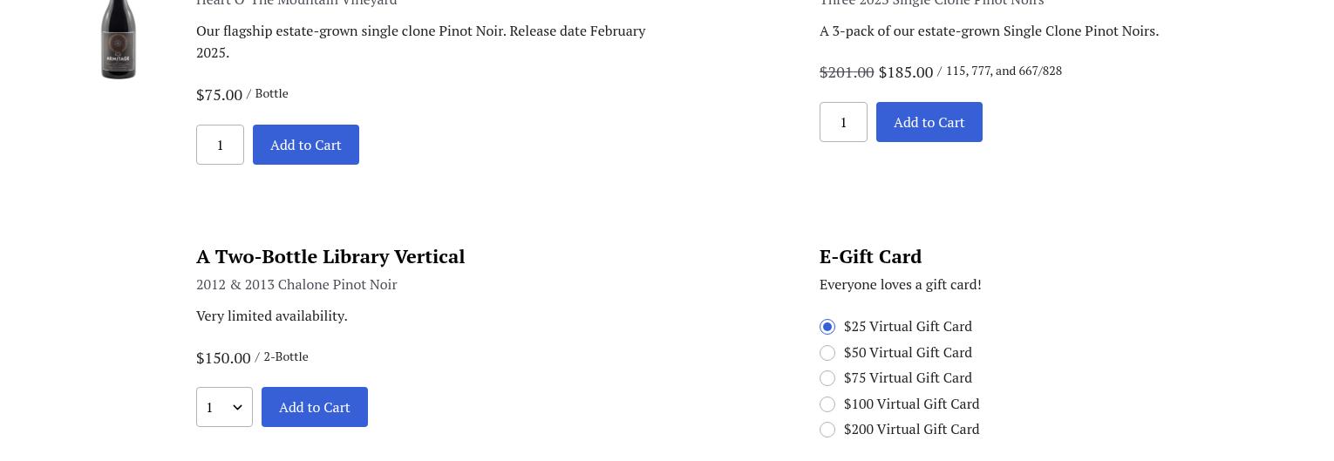Click the Armitage wine bottle image
This screenshot has height=461, width=1334.
point(119,39)
